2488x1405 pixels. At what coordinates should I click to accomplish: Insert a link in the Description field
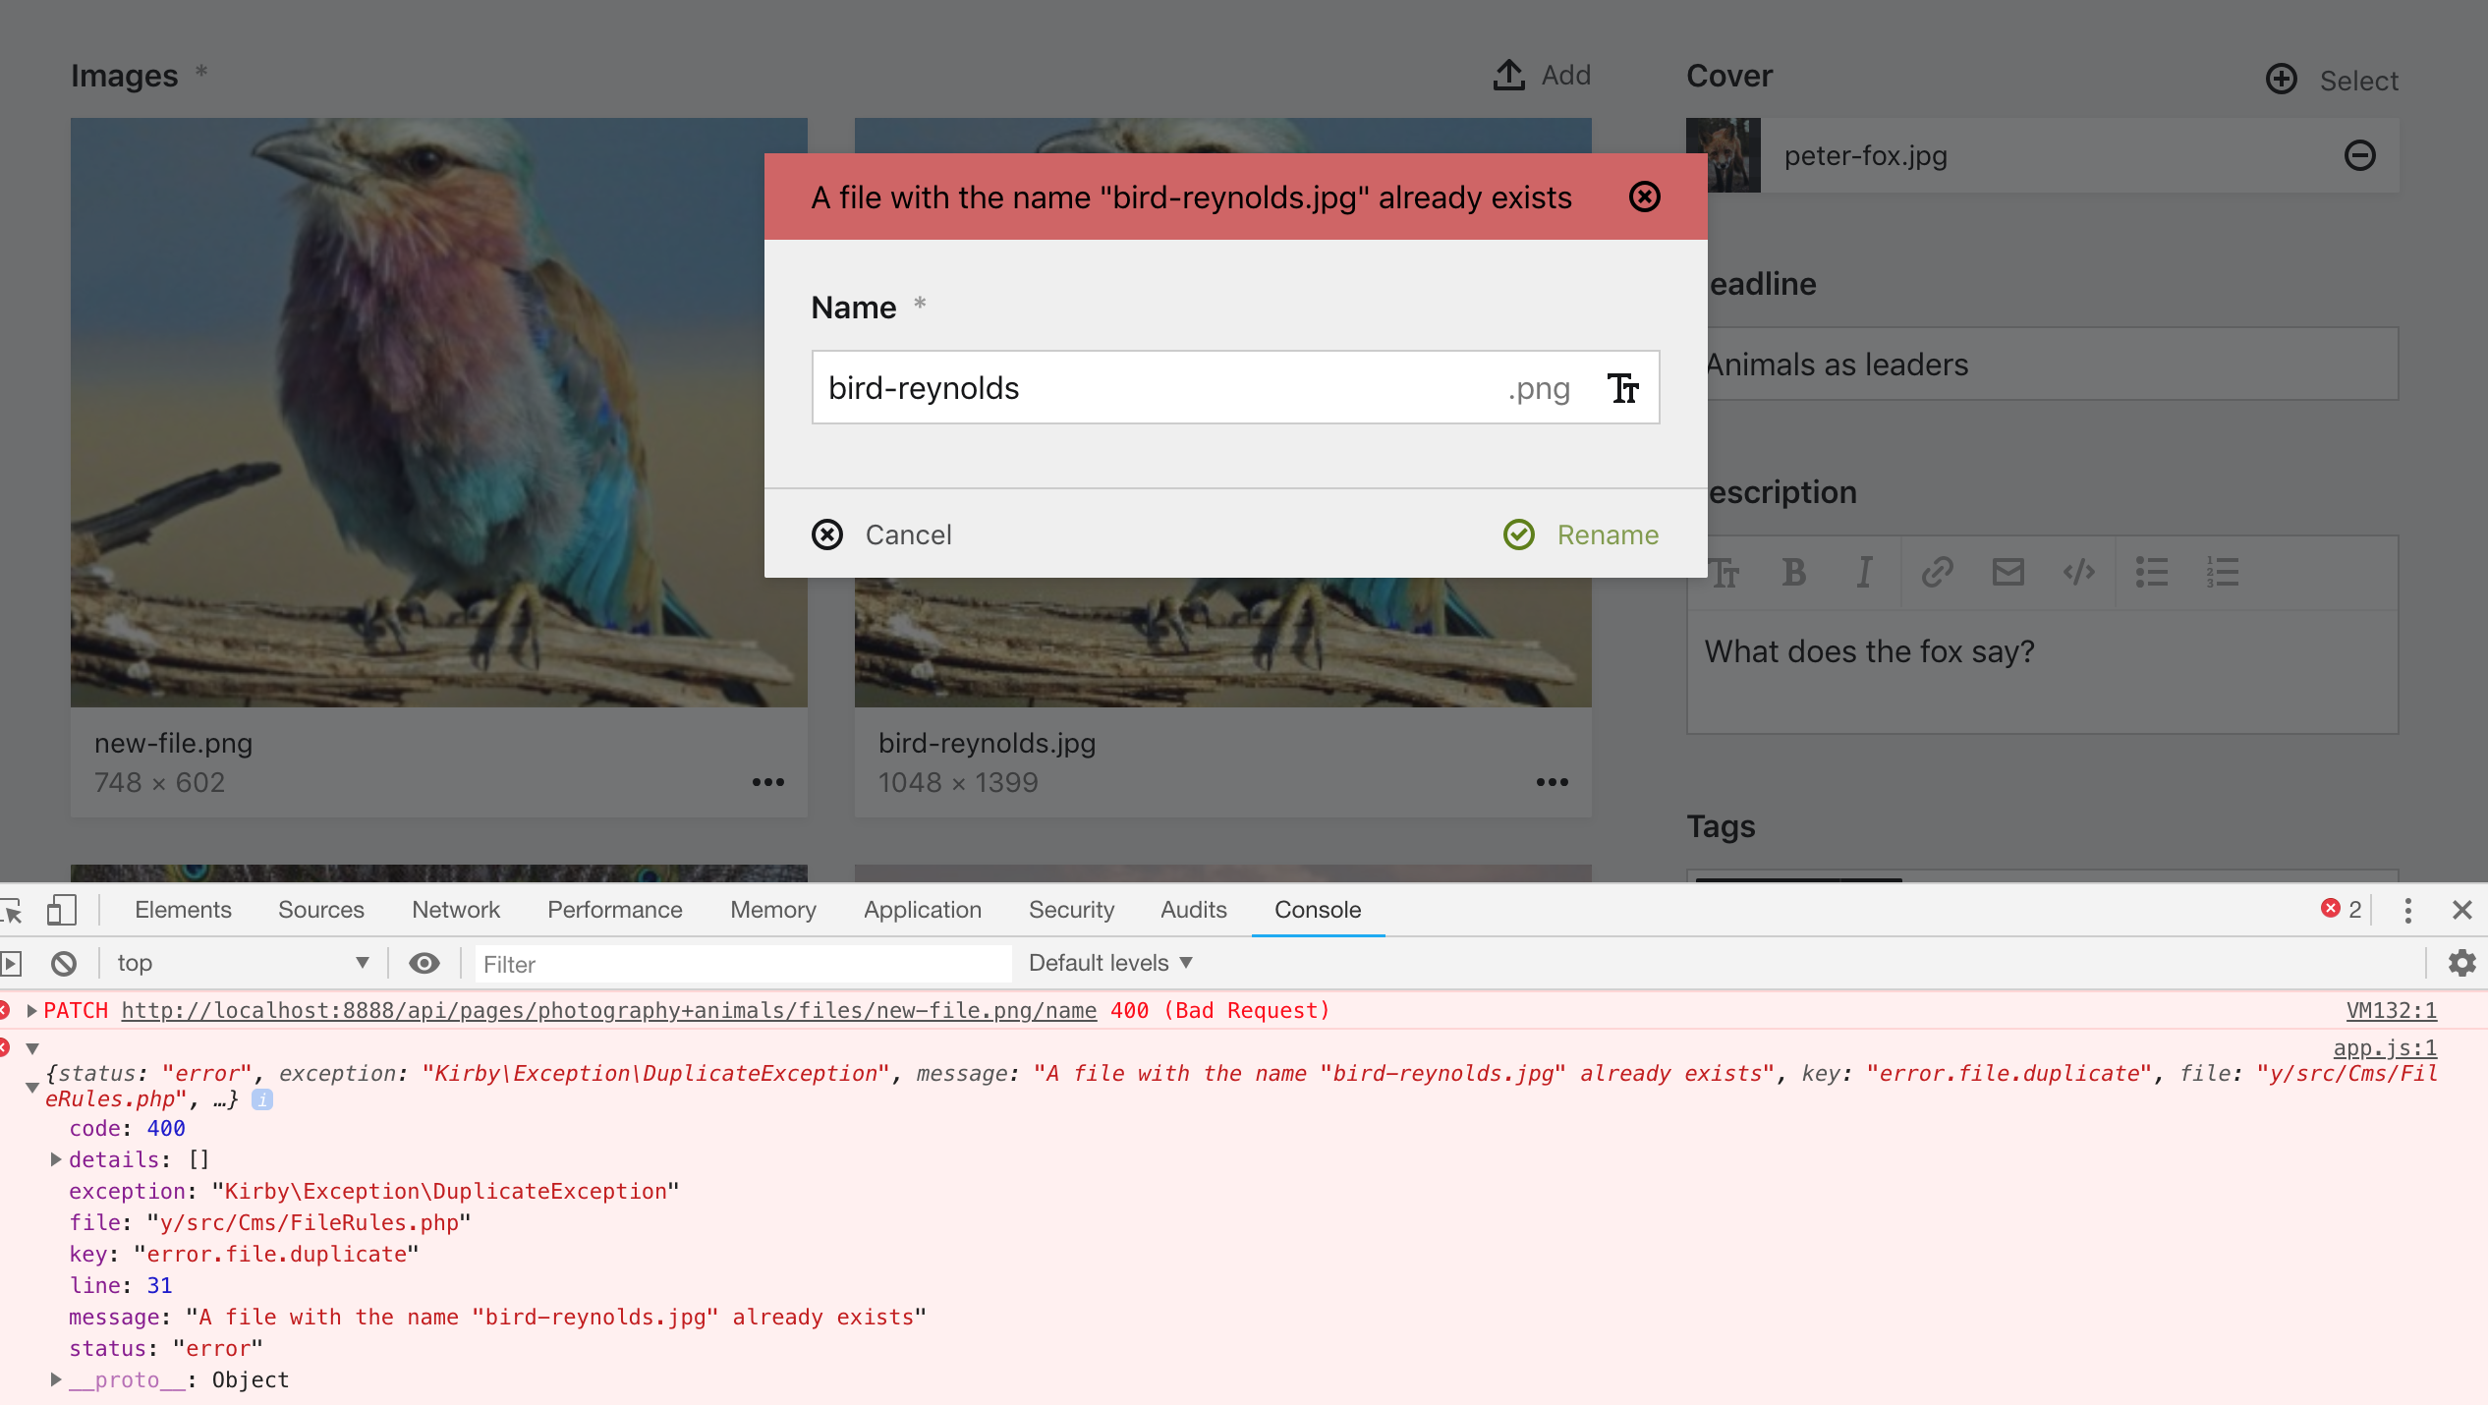click(1937, 572)
